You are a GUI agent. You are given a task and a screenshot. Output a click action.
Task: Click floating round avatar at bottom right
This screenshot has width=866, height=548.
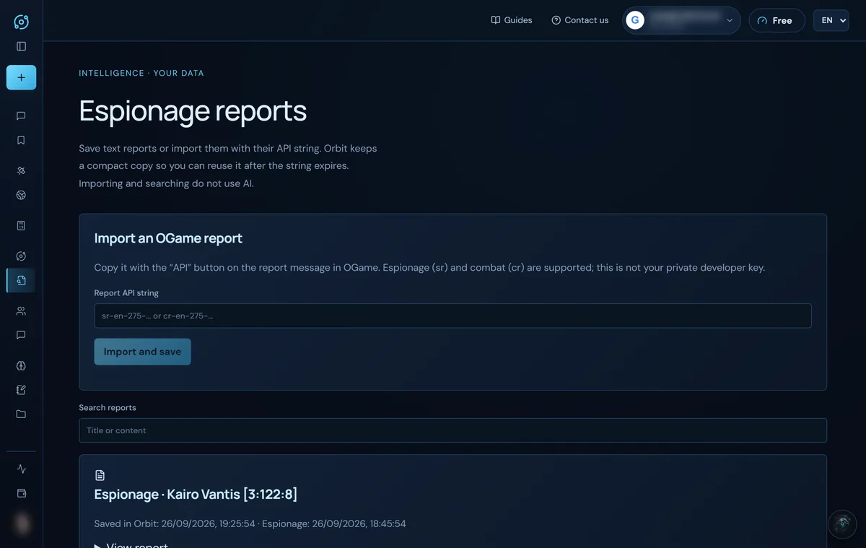(841, 524)
